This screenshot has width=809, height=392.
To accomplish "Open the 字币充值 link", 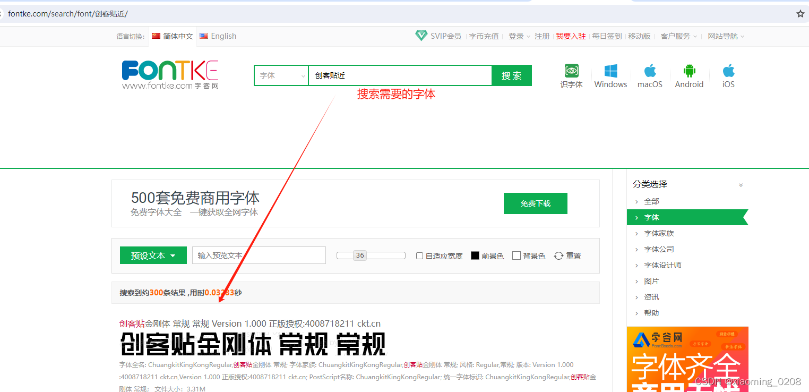I will [484, 36].
